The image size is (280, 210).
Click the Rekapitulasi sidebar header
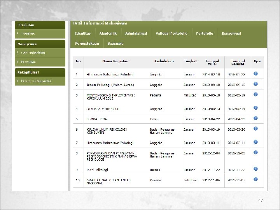pyautogui.click(x=40, y=72)
